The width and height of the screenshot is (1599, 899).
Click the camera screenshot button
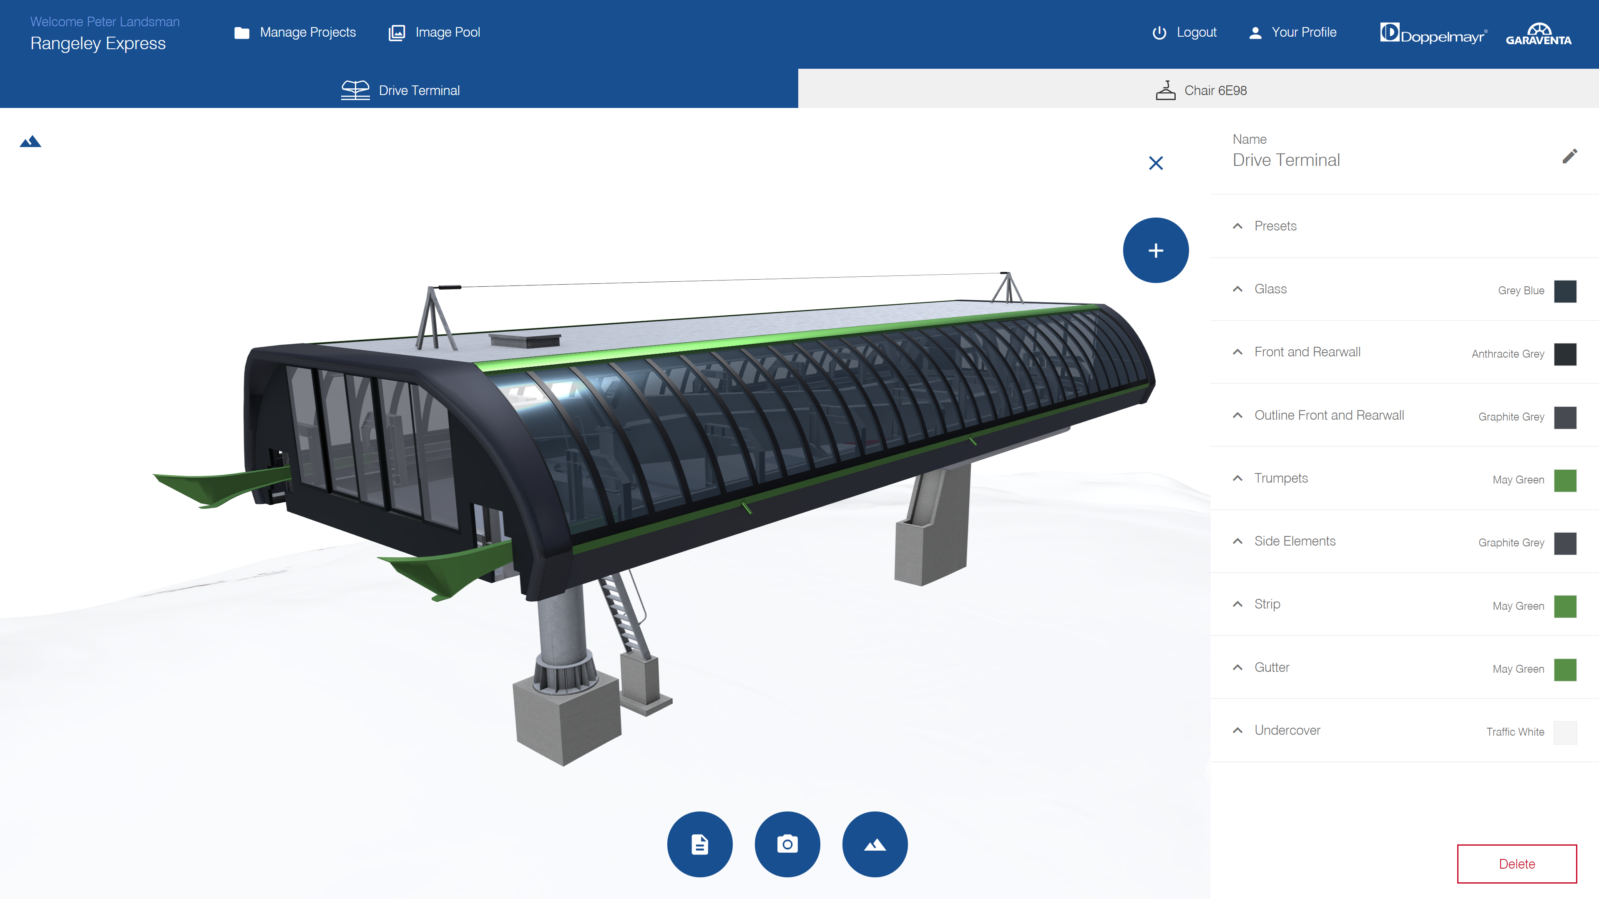tap(787, 844)
